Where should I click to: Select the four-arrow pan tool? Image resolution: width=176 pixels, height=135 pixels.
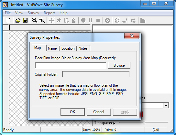click(51, 20)
